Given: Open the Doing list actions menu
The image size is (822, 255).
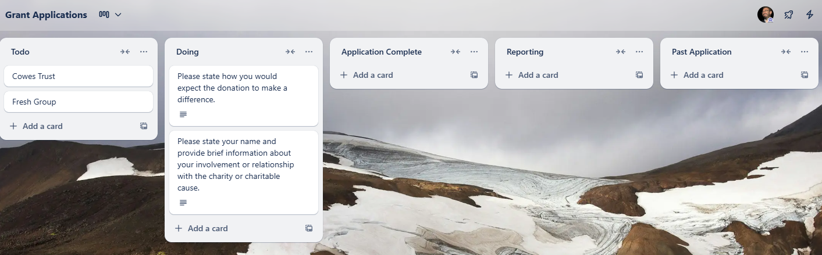Looking at the screenshot, I should coord(309,52).
